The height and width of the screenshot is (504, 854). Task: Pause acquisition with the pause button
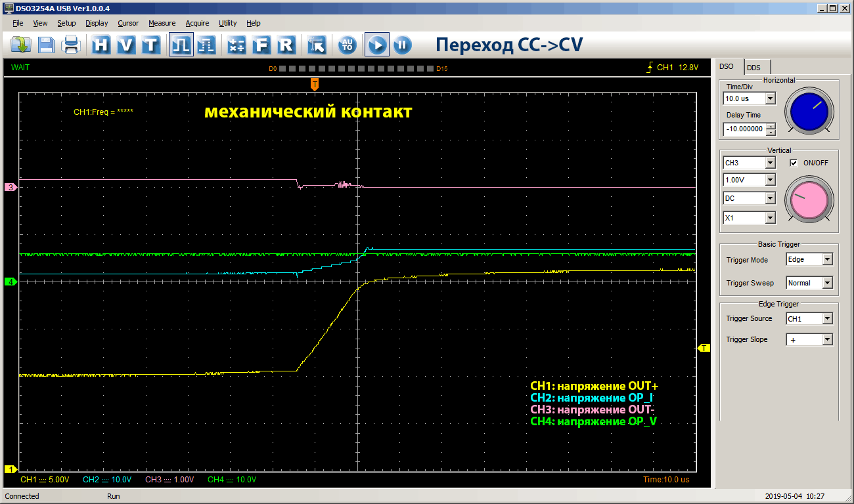click(x=402, y=45)
